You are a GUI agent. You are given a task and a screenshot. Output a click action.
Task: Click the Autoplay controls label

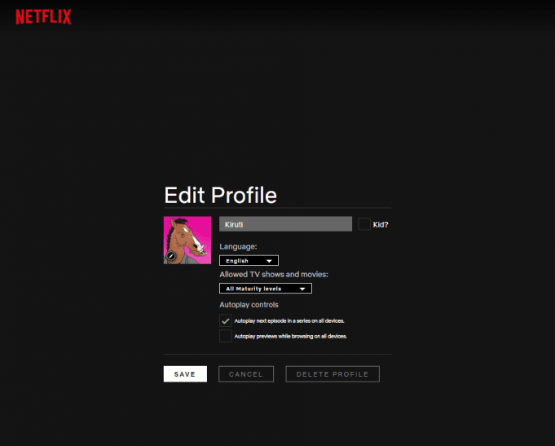(249, 305)
